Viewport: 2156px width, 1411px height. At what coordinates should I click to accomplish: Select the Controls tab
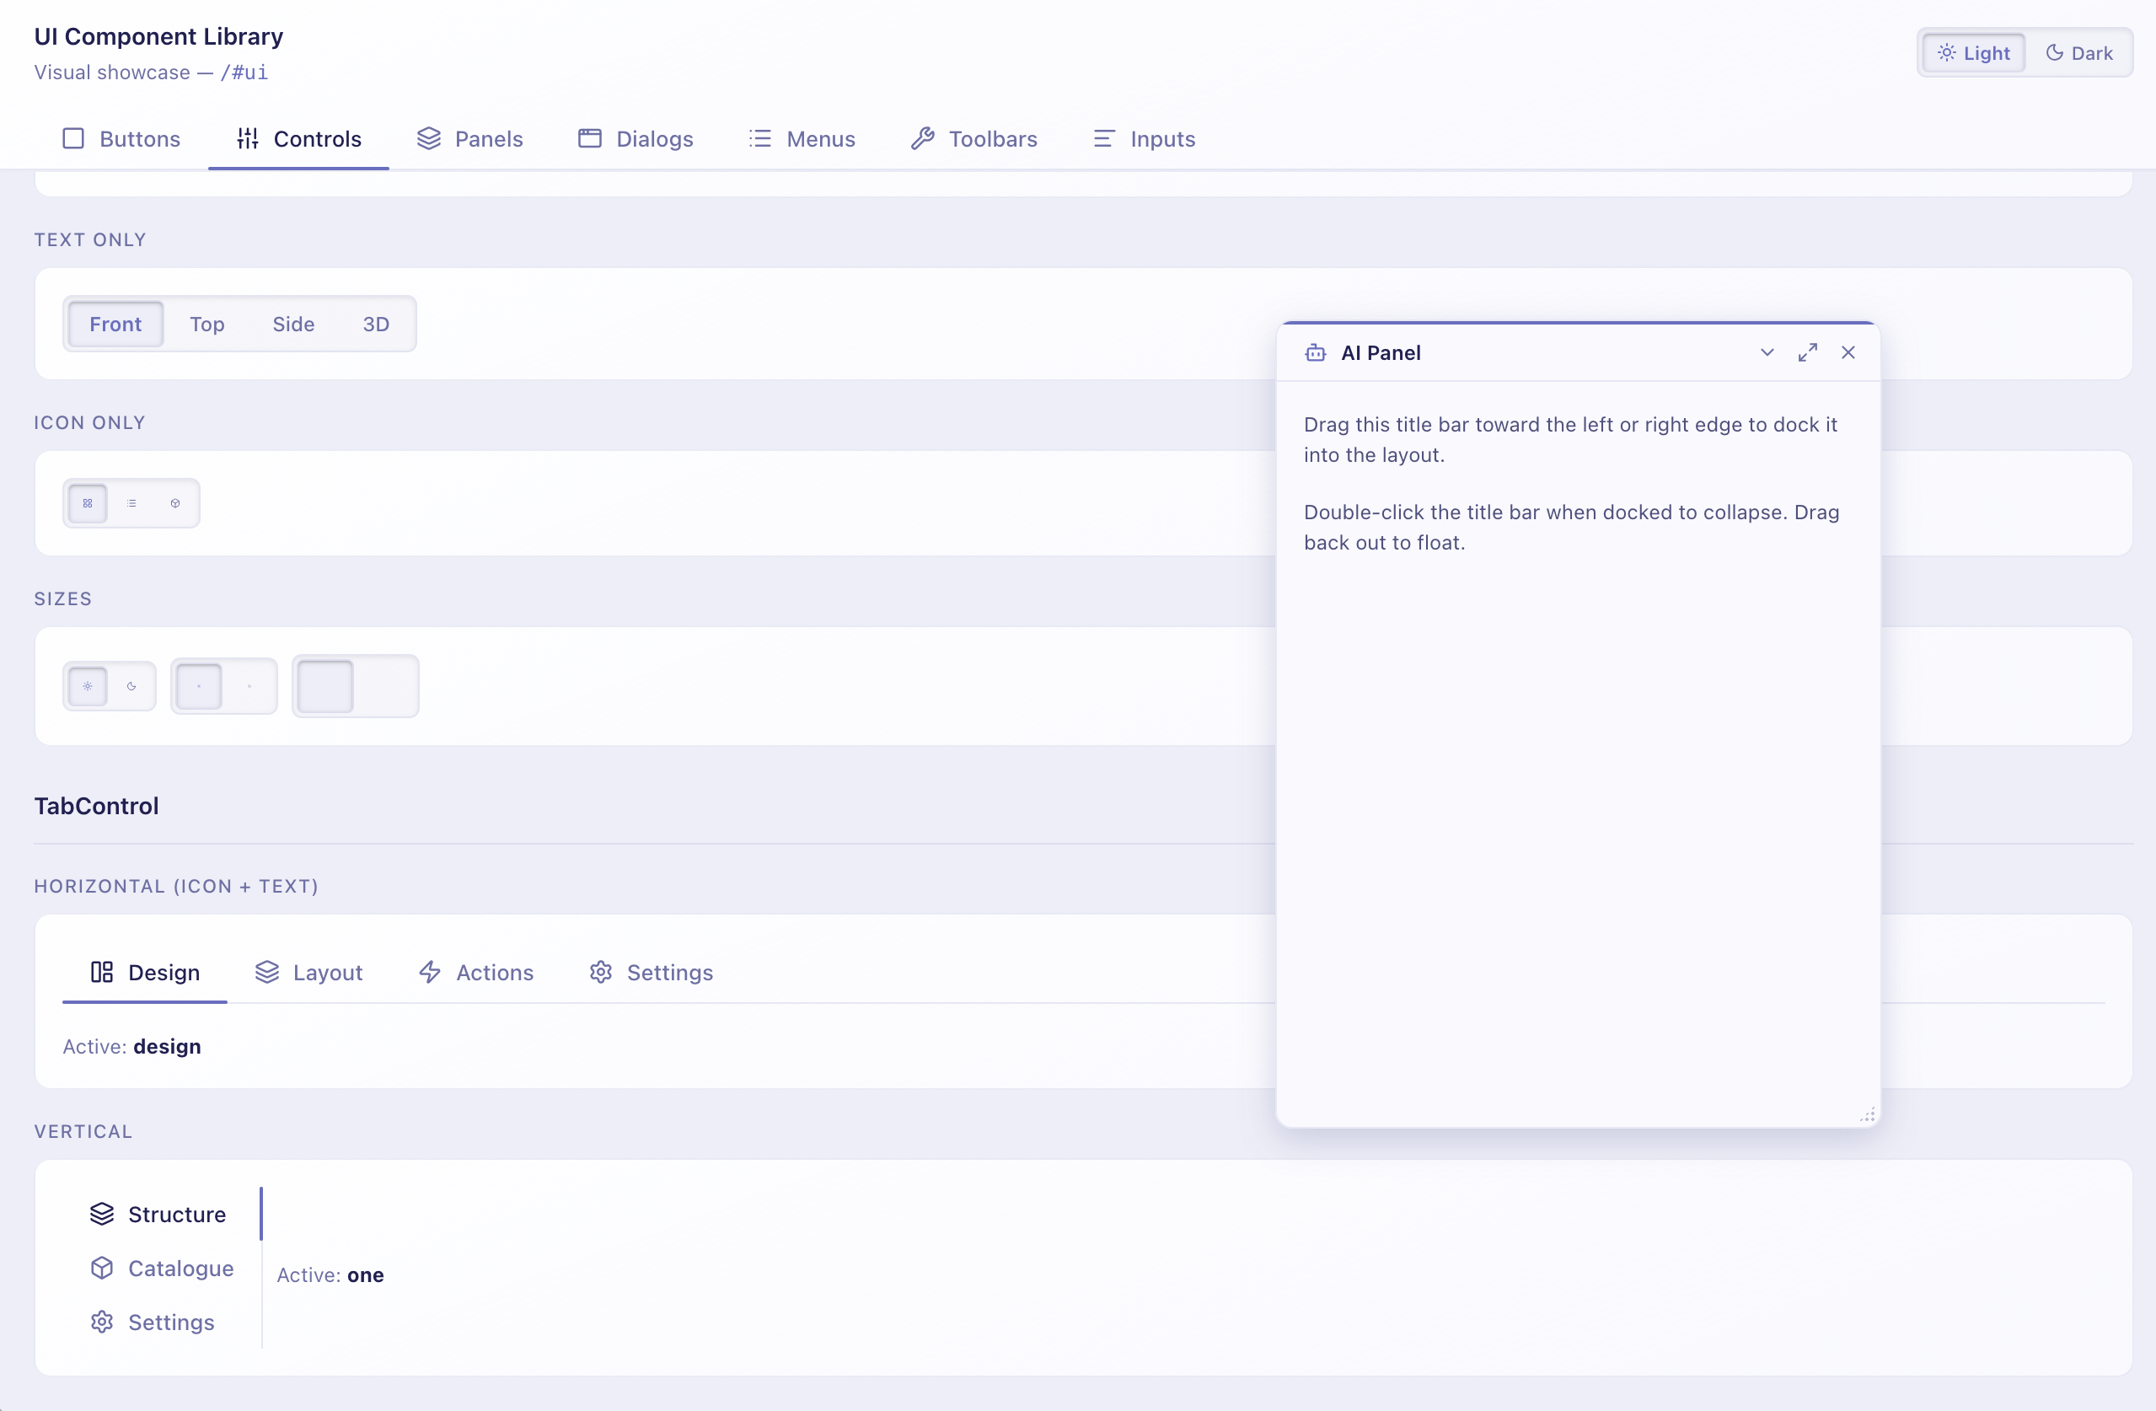click(299, 138)
